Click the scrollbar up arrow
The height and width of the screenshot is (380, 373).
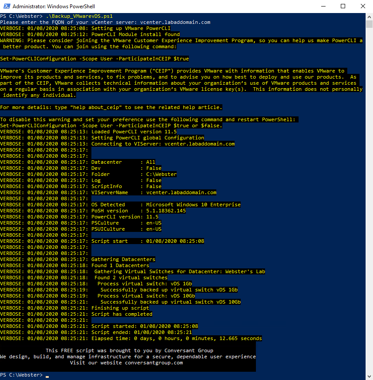click(369, 17)
